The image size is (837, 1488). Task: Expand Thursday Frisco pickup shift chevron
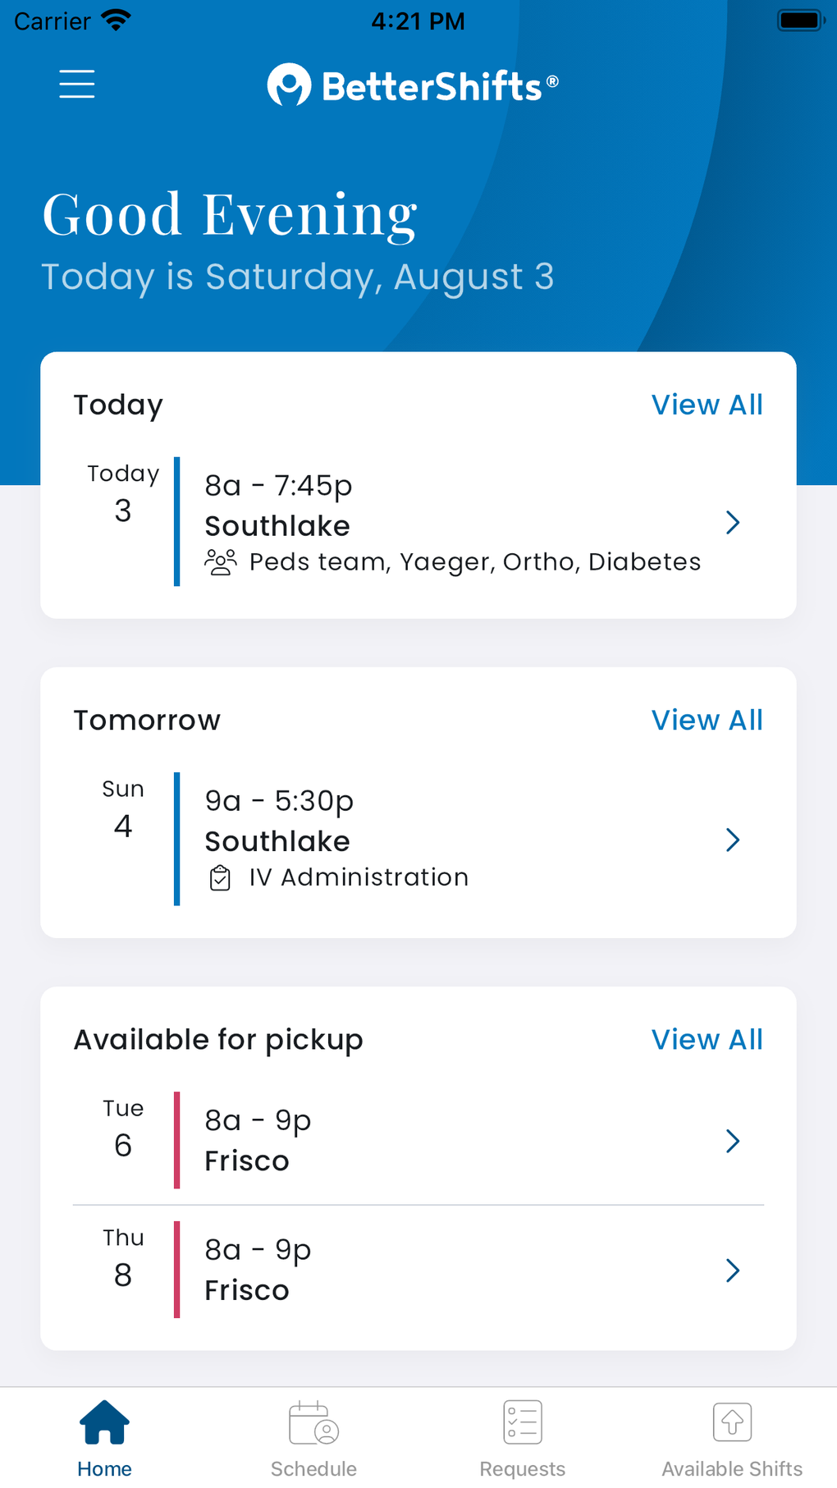[733, 1271]
